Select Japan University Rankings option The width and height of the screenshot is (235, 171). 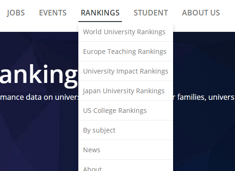click(x=126, y=91)
